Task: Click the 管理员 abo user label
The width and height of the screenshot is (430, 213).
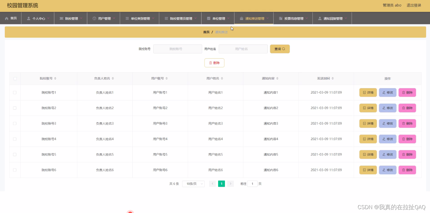Action: click(x=392, y=5)
